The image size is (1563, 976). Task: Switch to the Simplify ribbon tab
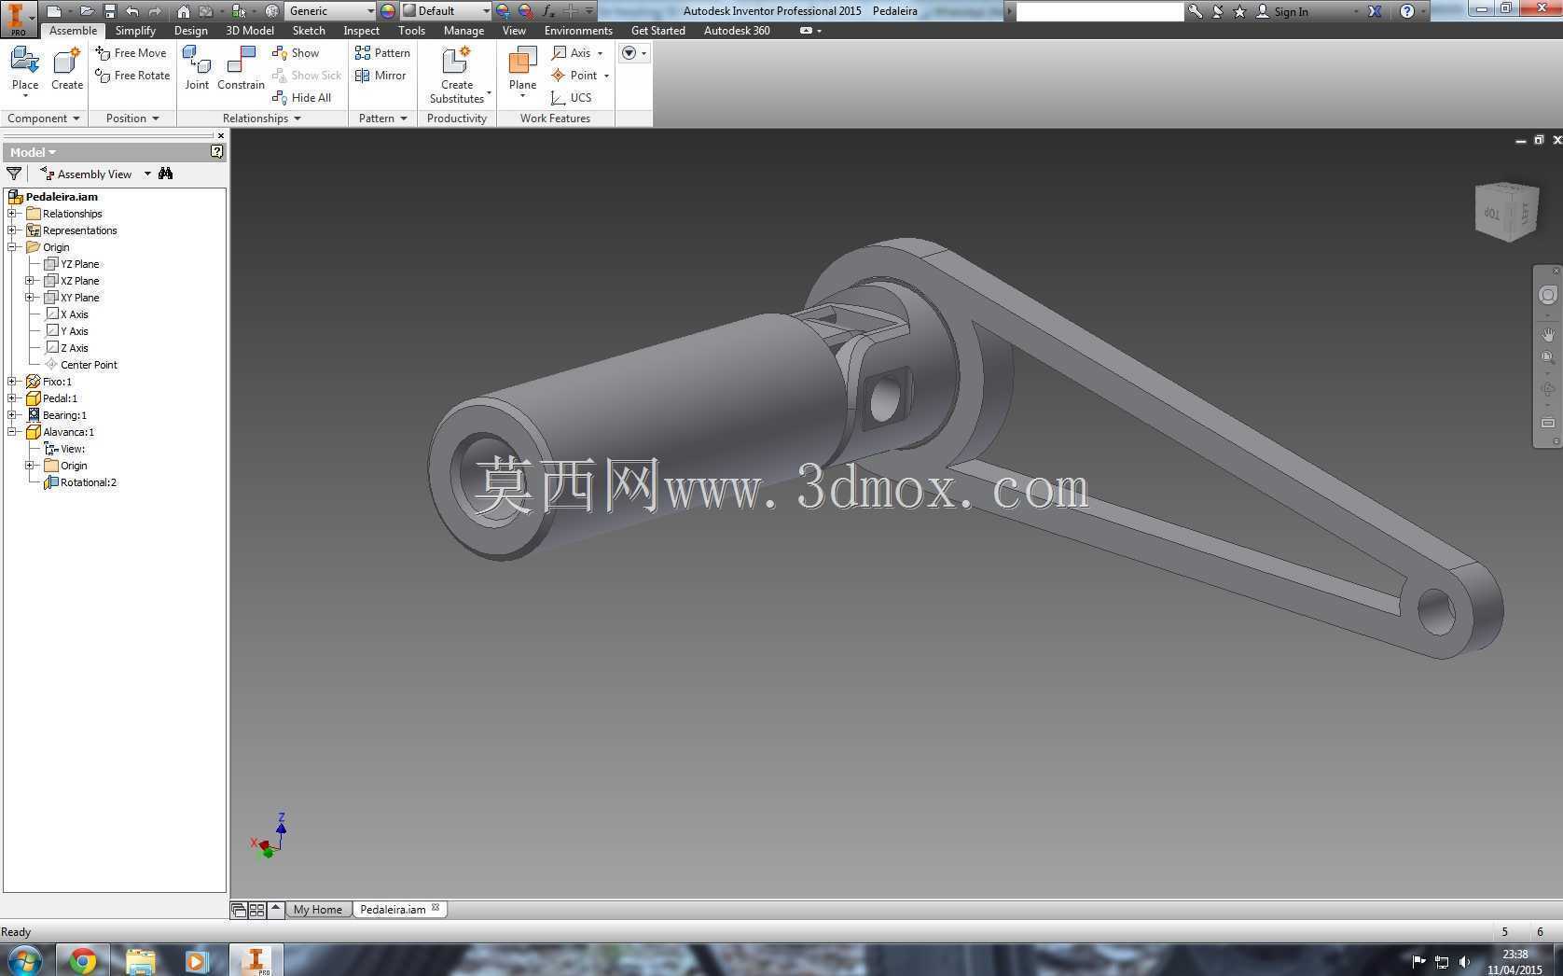(135, 31)
